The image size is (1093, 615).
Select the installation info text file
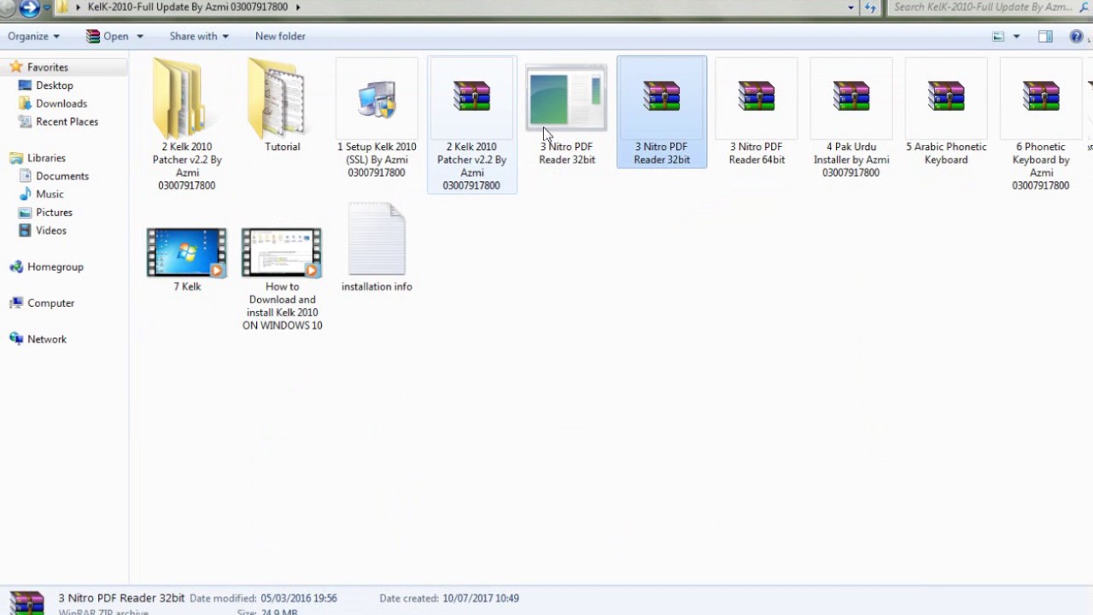point(377,248)
